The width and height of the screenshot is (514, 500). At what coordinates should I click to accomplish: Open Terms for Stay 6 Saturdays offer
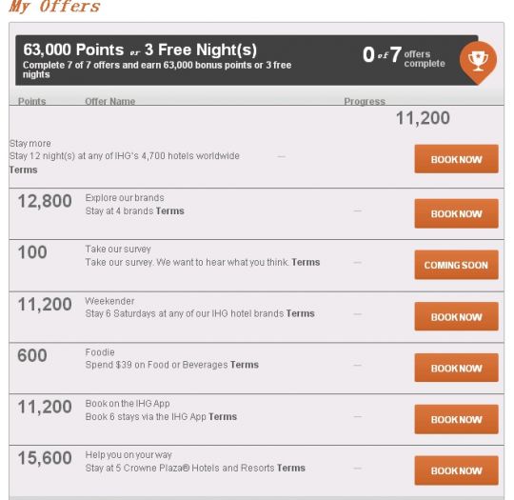pos(300,313)
